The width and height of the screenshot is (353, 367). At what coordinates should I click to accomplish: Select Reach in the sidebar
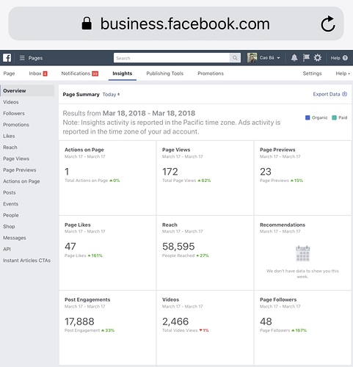coord(10,148)
